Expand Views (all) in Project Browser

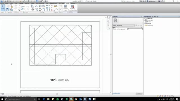[x=144, y=19]
